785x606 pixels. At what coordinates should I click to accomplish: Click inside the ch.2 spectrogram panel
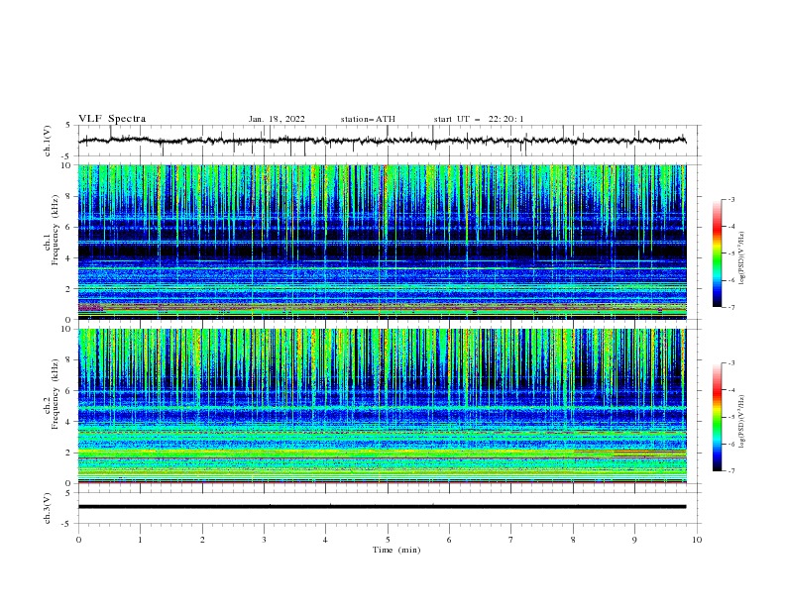pyautogui.click(x=382, y=406)
